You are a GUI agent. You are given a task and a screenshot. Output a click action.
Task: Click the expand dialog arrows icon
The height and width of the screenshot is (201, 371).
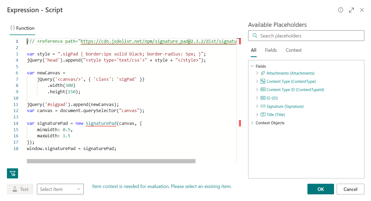pos(351,10)
